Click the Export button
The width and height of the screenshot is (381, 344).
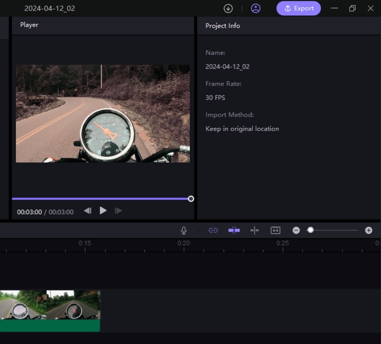[299, 9]
